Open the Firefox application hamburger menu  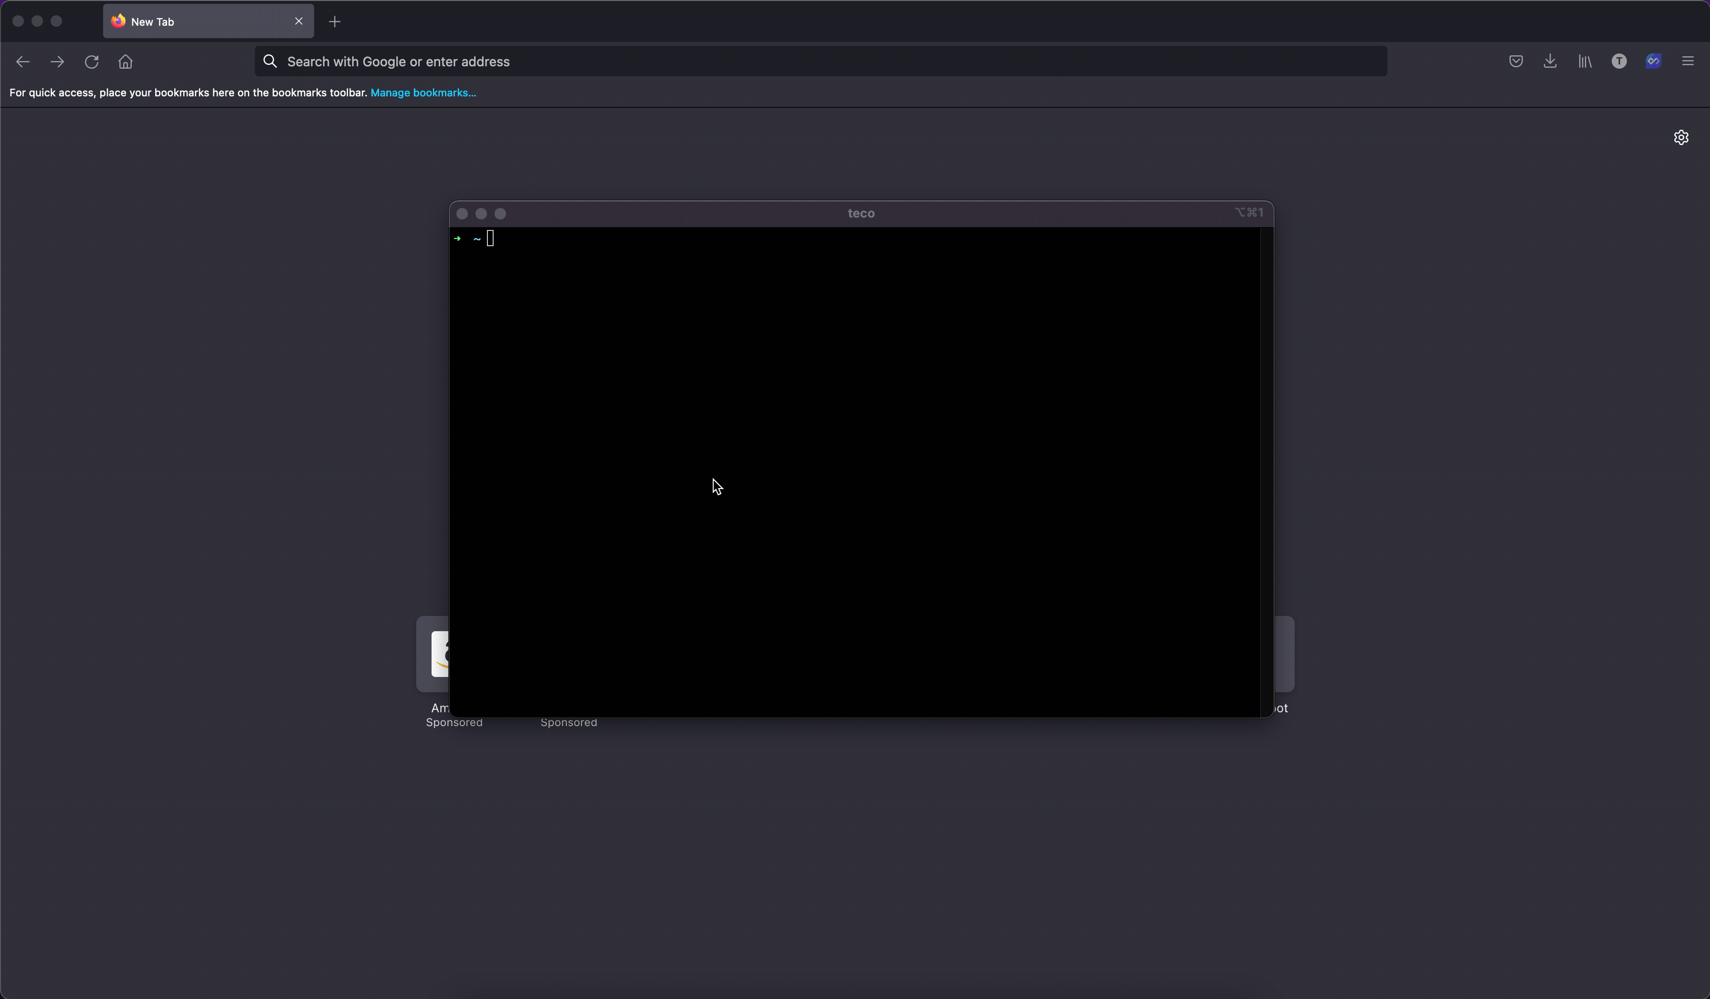click(1689, 62)
